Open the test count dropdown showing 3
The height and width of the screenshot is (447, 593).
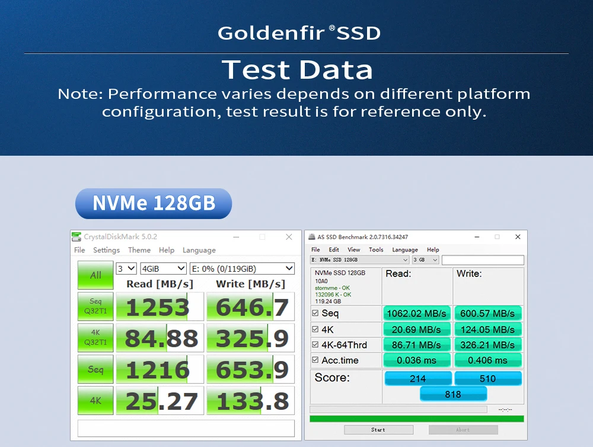pos(126,268)
